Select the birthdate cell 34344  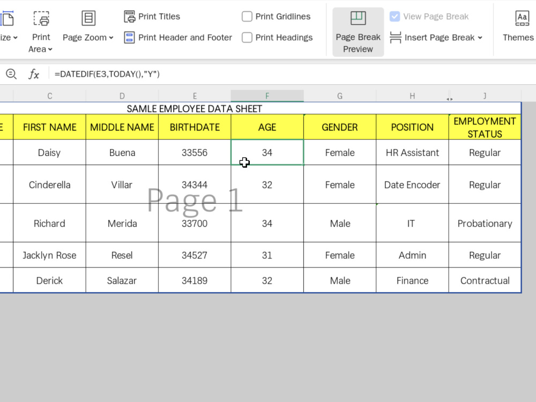(195, 184)
